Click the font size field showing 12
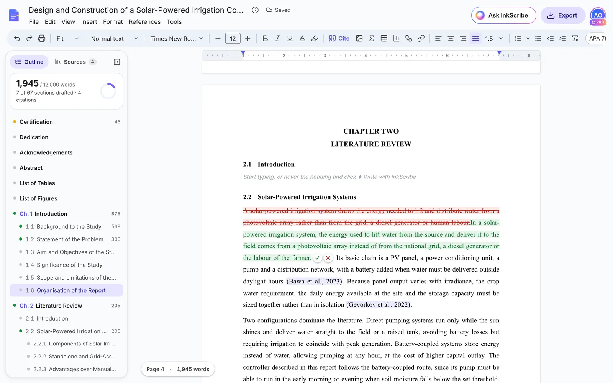Screen dimensions: 613x383 click(x=233, y=38)
